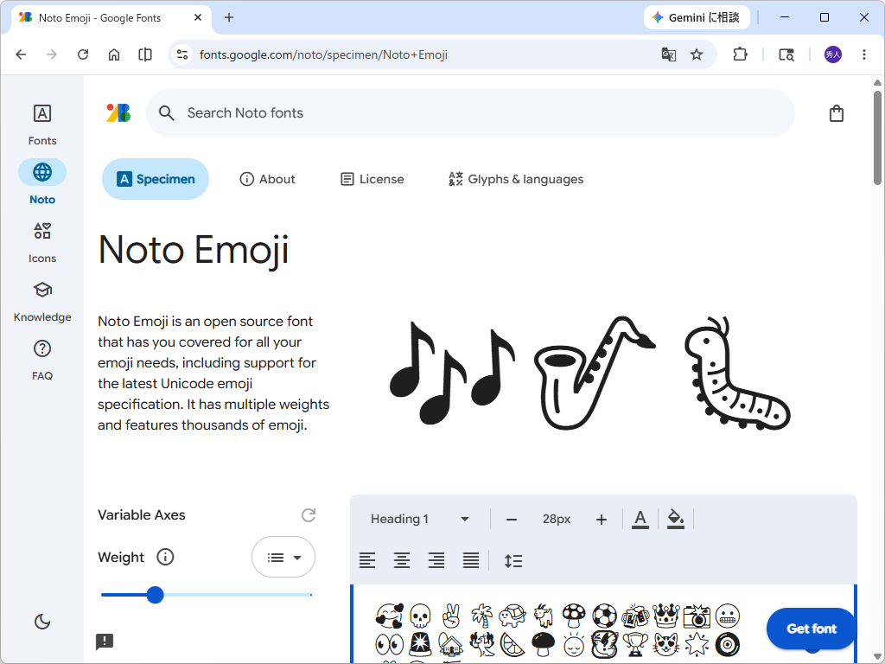Viewport: 885px width, 664px height.
Task: Justify the text
Action: [471, 560]
